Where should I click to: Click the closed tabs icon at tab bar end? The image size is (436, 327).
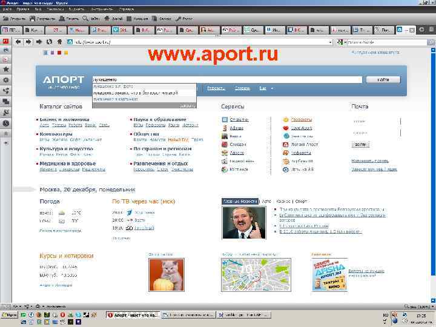431,30
